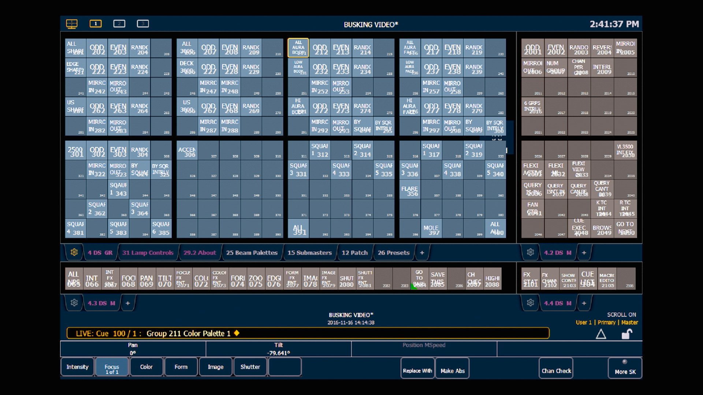Run macro tile REVERSE 2004

tap(602, 48)
